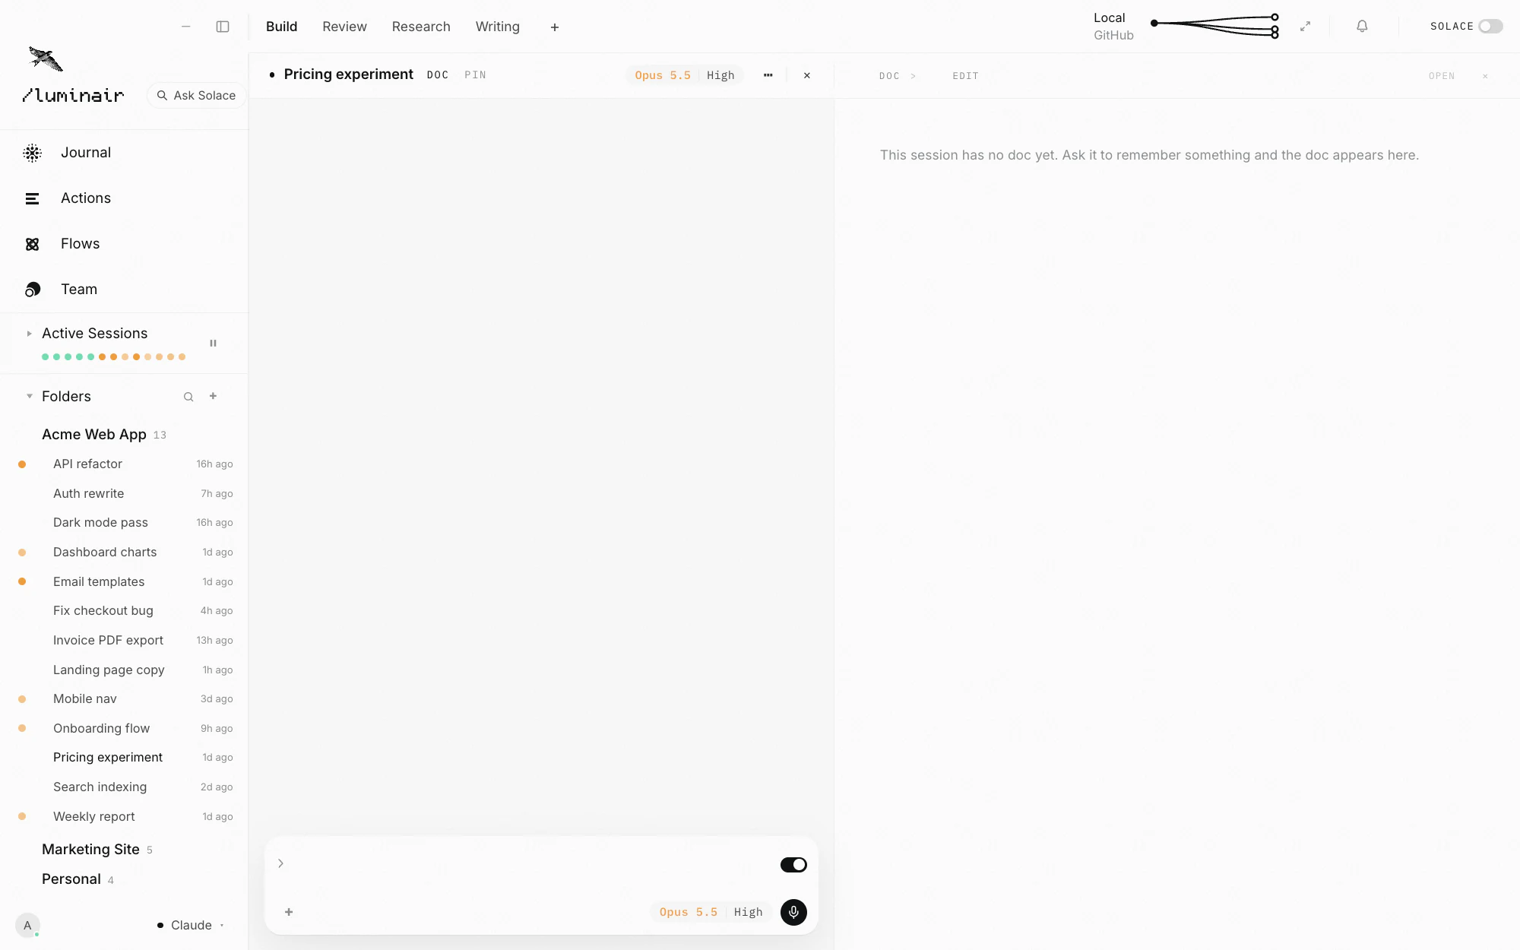Click the user avatar A
Viewport: 1520px width, 950px height.
27,925
